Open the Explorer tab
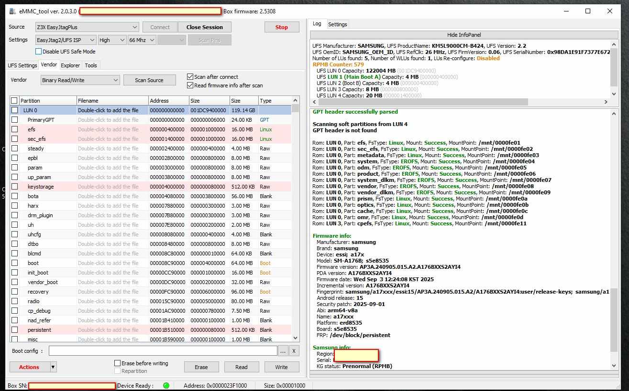The height and width of the screenshot is (391, 629). (70, 65)
